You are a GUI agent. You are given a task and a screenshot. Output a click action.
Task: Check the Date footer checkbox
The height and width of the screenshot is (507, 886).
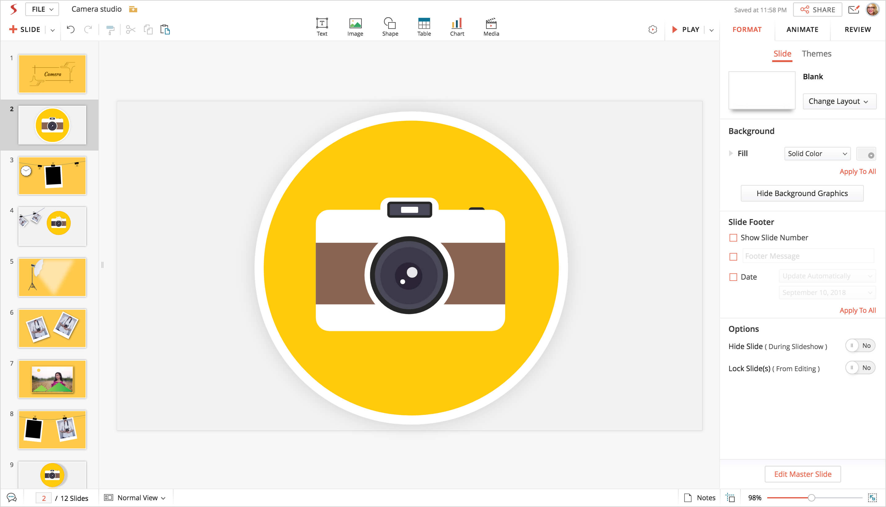tap(733, 277)
